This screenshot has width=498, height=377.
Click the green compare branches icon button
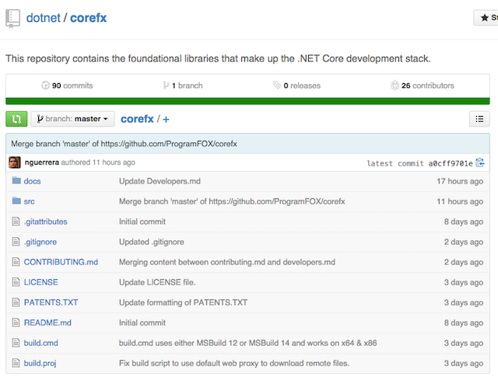tap(16, 119)
